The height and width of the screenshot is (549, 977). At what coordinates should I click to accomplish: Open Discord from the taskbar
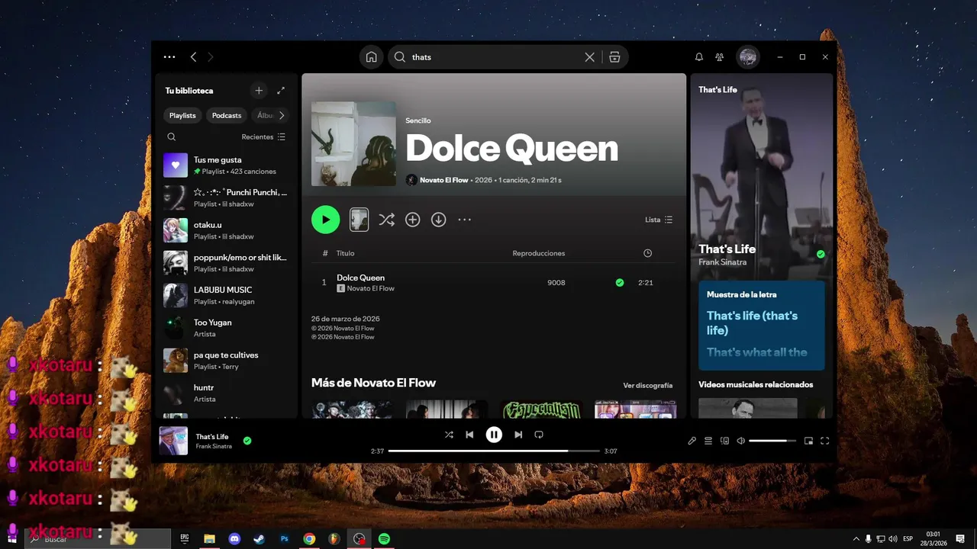tap(234, 538)
